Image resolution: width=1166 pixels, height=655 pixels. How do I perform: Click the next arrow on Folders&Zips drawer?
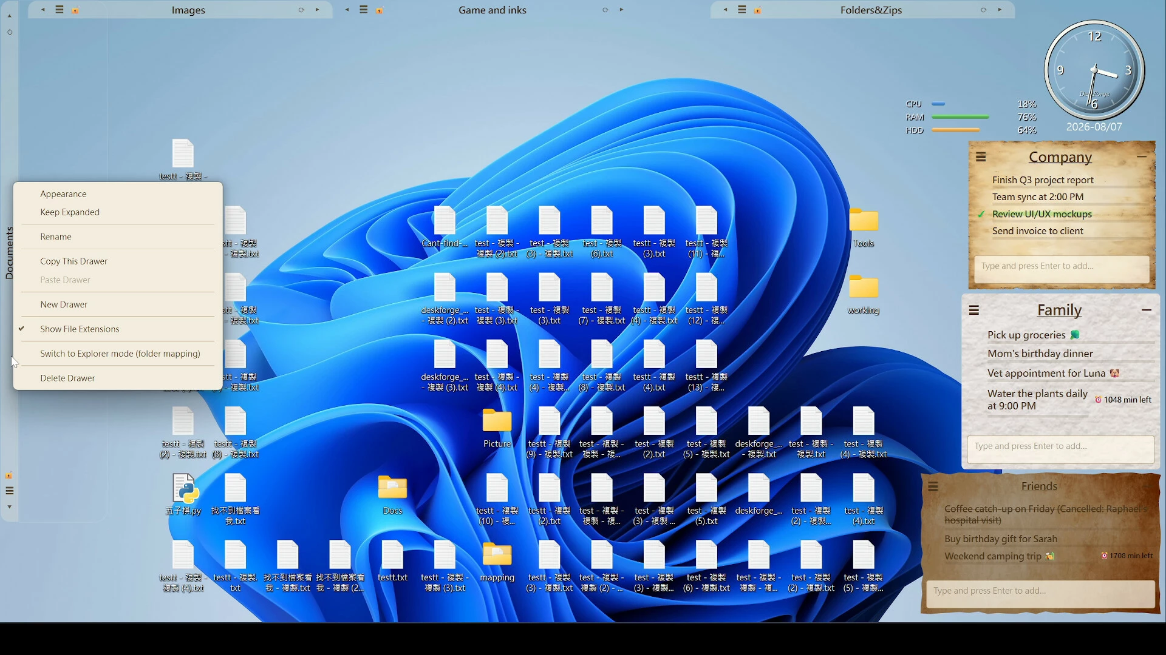[1000, 10]
